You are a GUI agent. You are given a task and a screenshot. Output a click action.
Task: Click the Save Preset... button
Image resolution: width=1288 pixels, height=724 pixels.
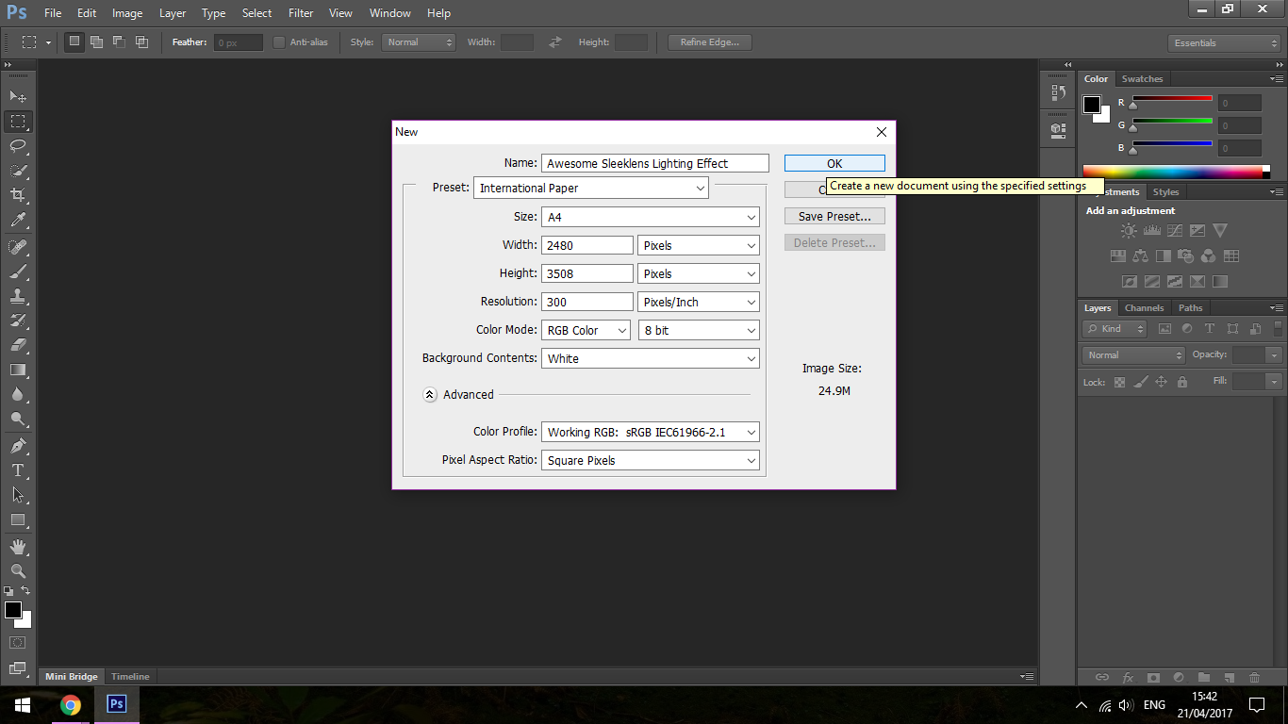click(x=834, y=216)
